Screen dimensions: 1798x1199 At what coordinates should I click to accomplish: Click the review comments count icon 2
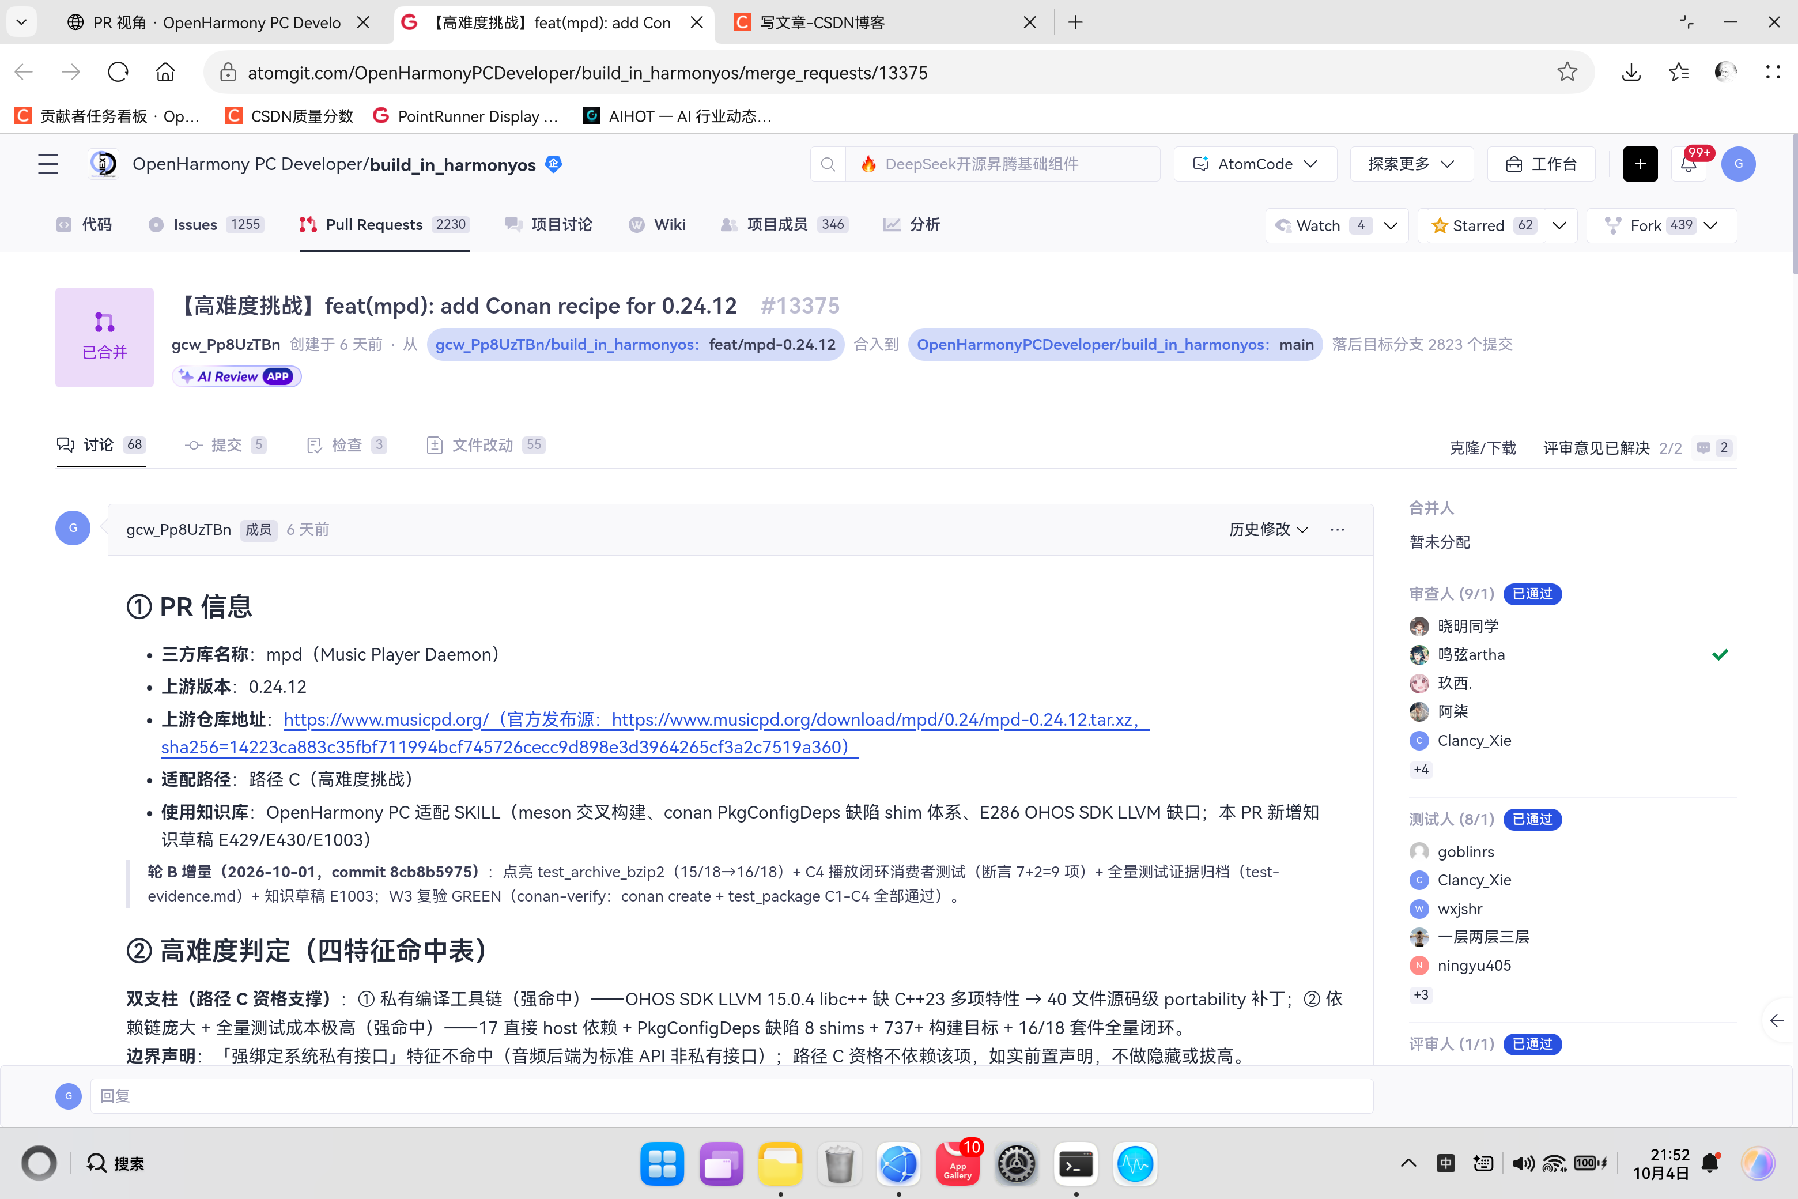point(1714,447)
